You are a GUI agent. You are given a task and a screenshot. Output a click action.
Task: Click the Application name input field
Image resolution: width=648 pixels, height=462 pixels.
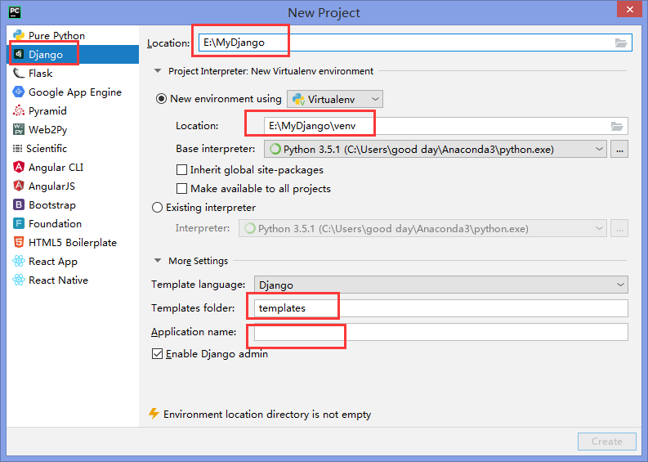click(441, 332)
